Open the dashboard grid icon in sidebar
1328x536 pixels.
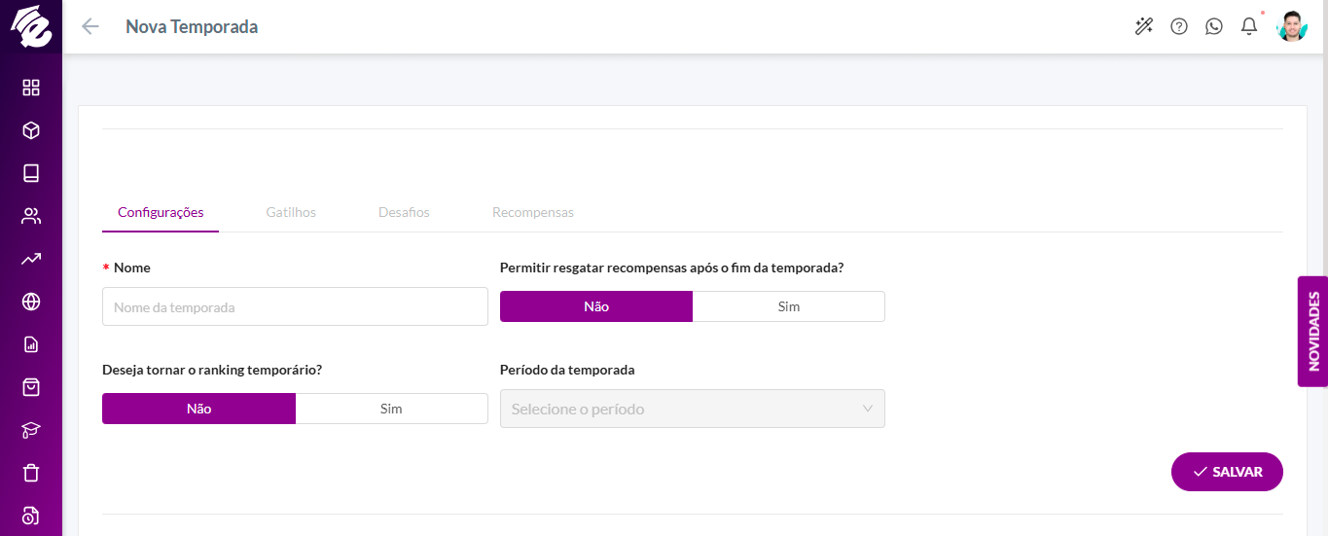tap(31, 88)
